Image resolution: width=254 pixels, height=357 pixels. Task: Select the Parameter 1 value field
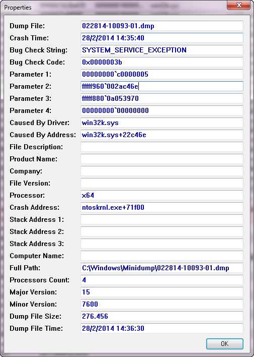162,74
